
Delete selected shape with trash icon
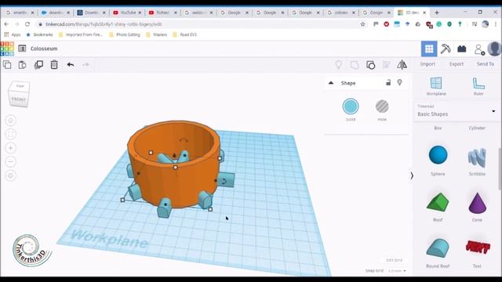tap(54, 64)
